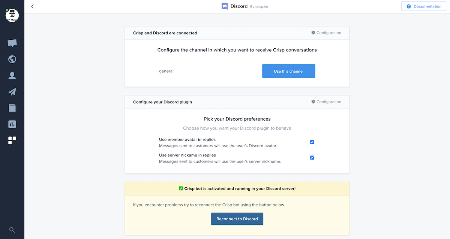450x239 pixels.
Task: Click the search magnifier in sidebar
Action: (x=12, y=230)
